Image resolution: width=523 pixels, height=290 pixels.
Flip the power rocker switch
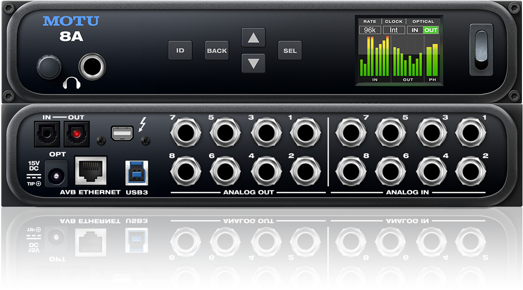482,49
